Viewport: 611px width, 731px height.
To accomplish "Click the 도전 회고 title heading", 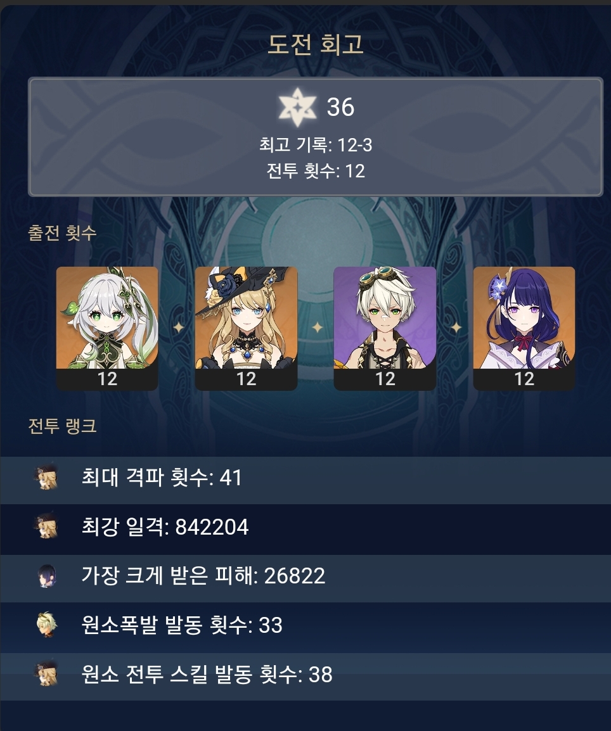I will [x=315, y=44].
